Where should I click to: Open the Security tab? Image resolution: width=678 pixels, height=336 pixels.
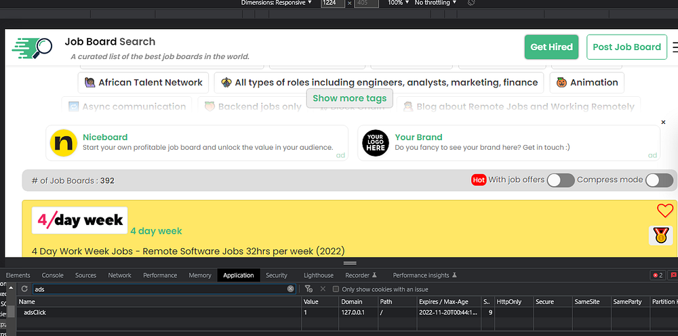[x=277, y=275]
